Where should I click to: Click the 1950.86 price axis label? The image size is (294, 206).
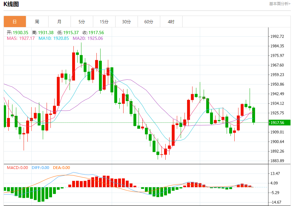coord(277,84)
